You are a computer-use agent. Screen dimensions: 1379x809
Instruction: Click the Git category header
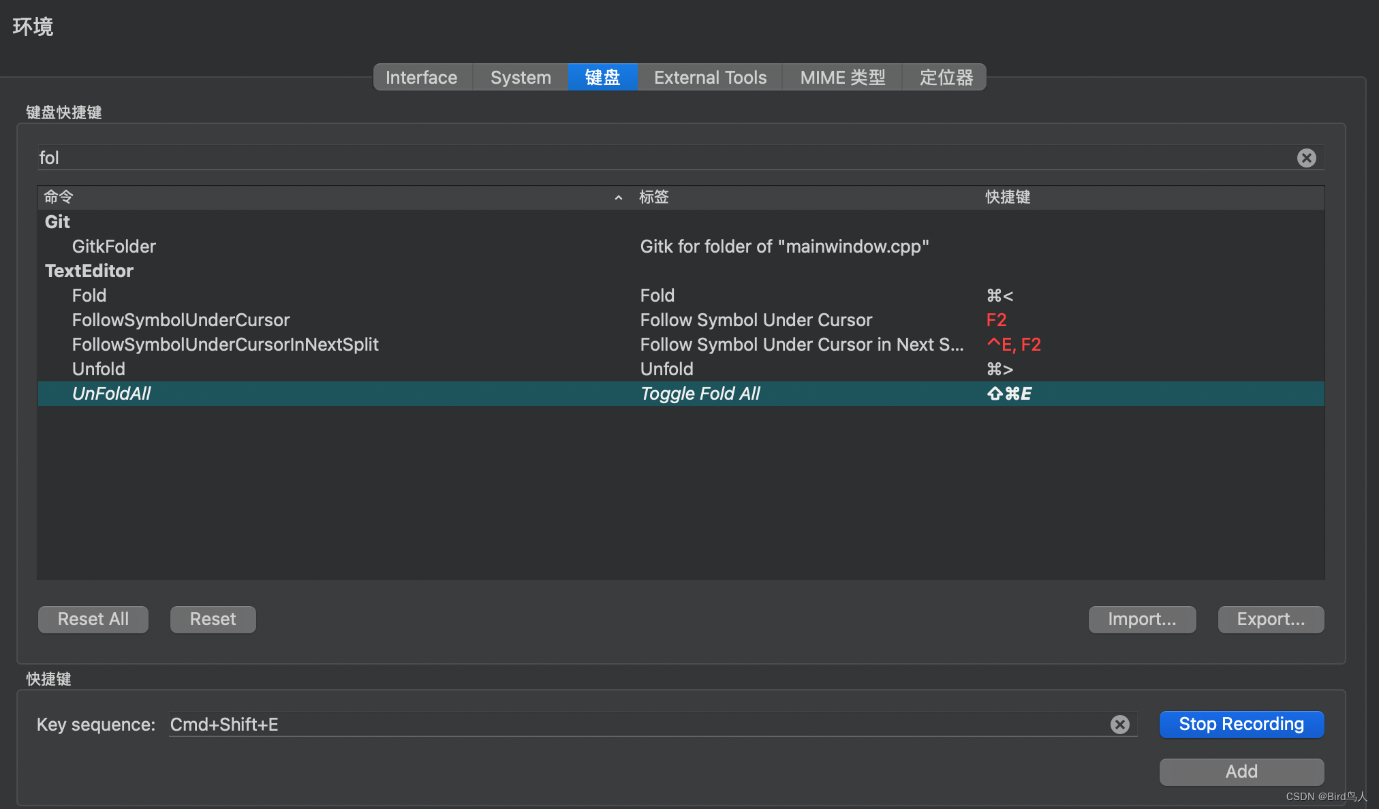pyautogui.click(x=57, y=222)
